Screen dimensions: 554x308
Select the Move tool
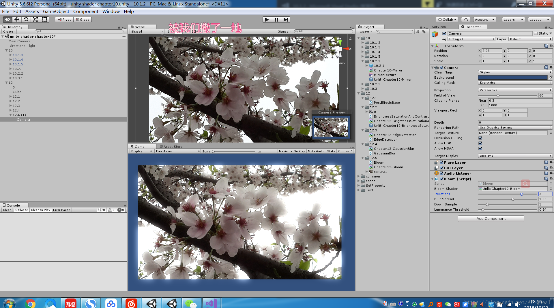pyautogui.click(x=17, y=19)
